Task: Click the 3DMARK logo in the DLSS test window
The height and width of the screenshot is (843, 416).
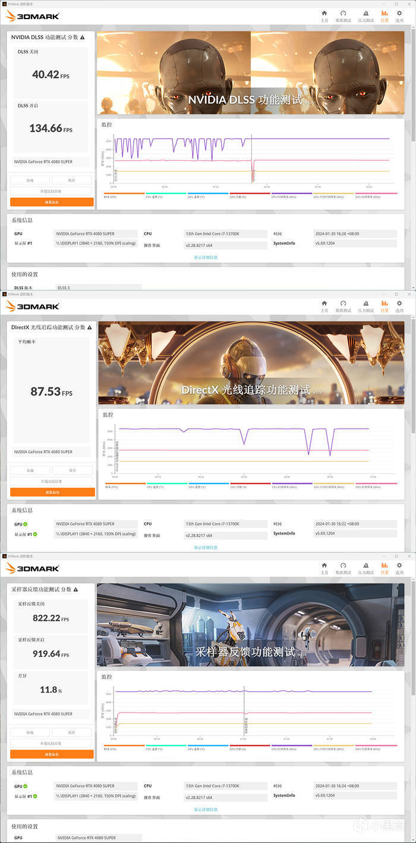Action: [x=33, y=16]
